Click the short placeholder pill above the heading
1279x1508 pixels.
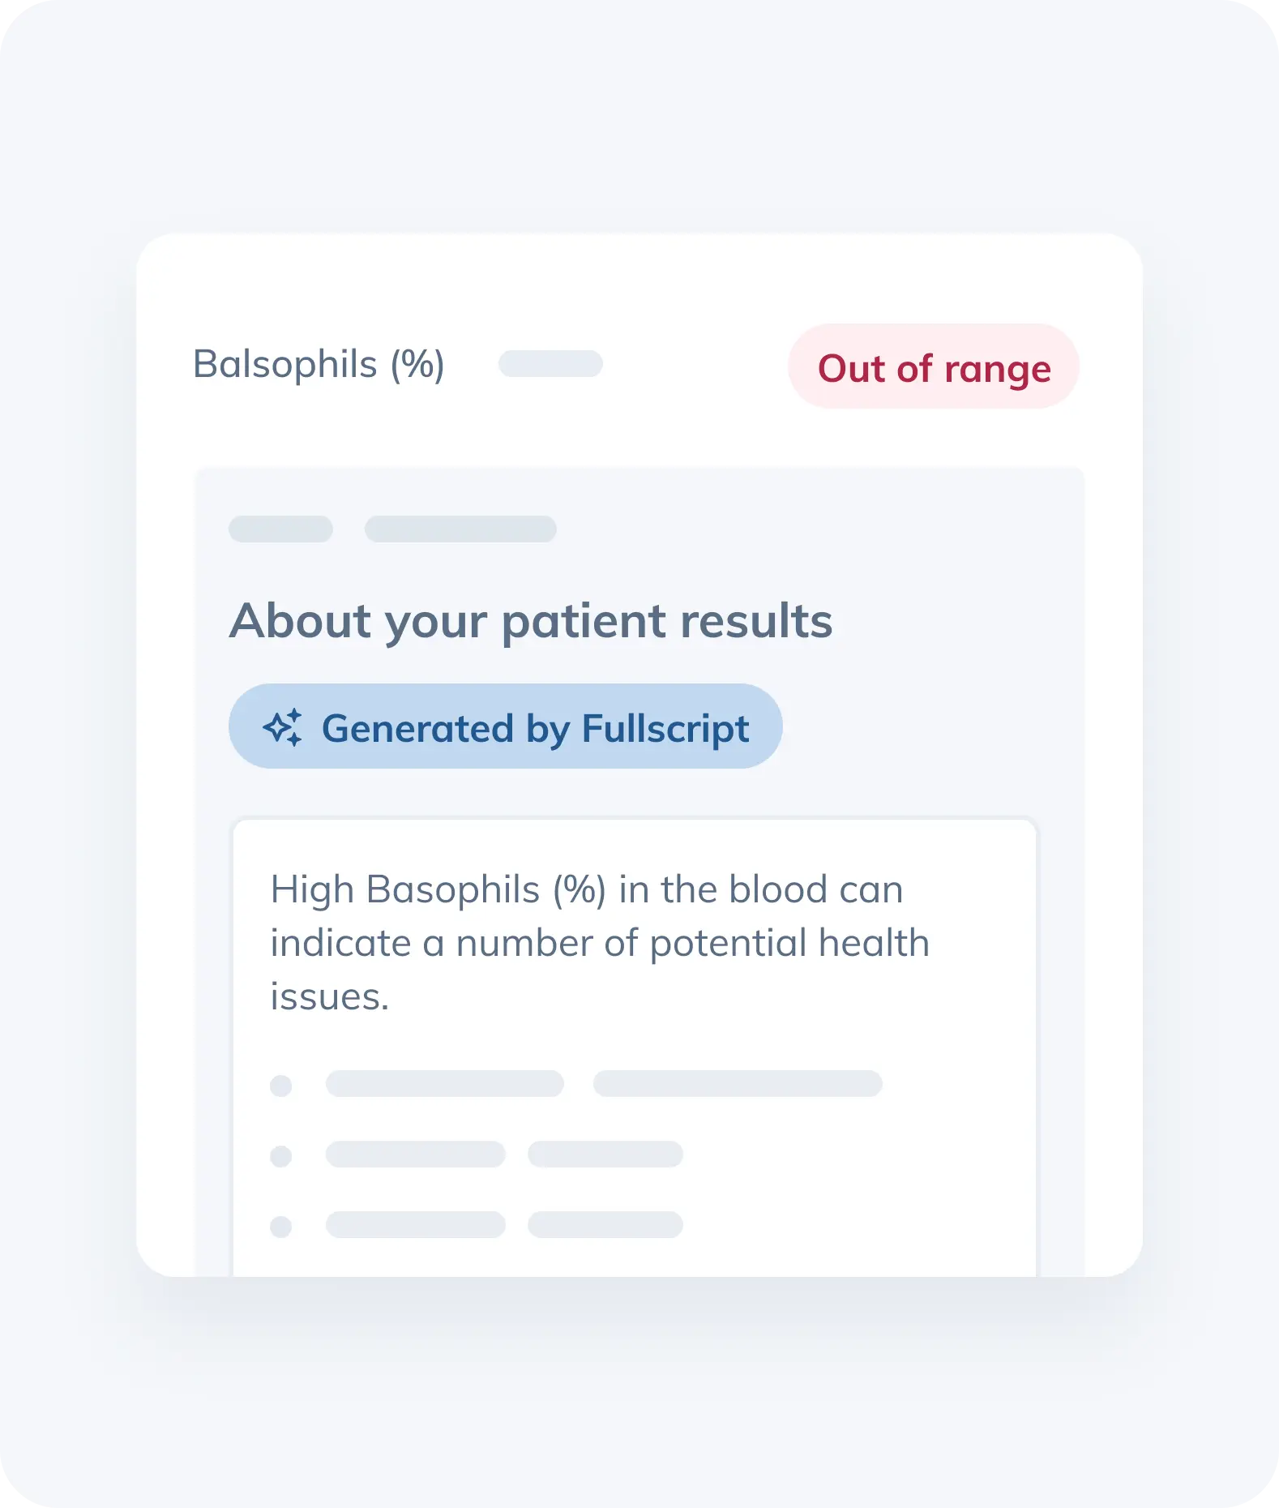tap(280, 529)
